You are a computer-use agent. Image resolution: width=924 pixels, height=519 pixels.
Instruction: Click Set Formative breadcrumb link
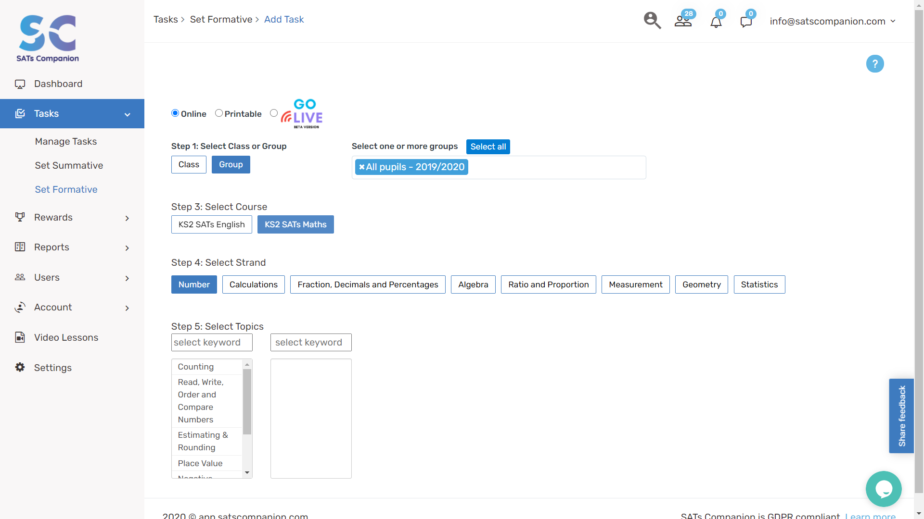click(221, 19)
